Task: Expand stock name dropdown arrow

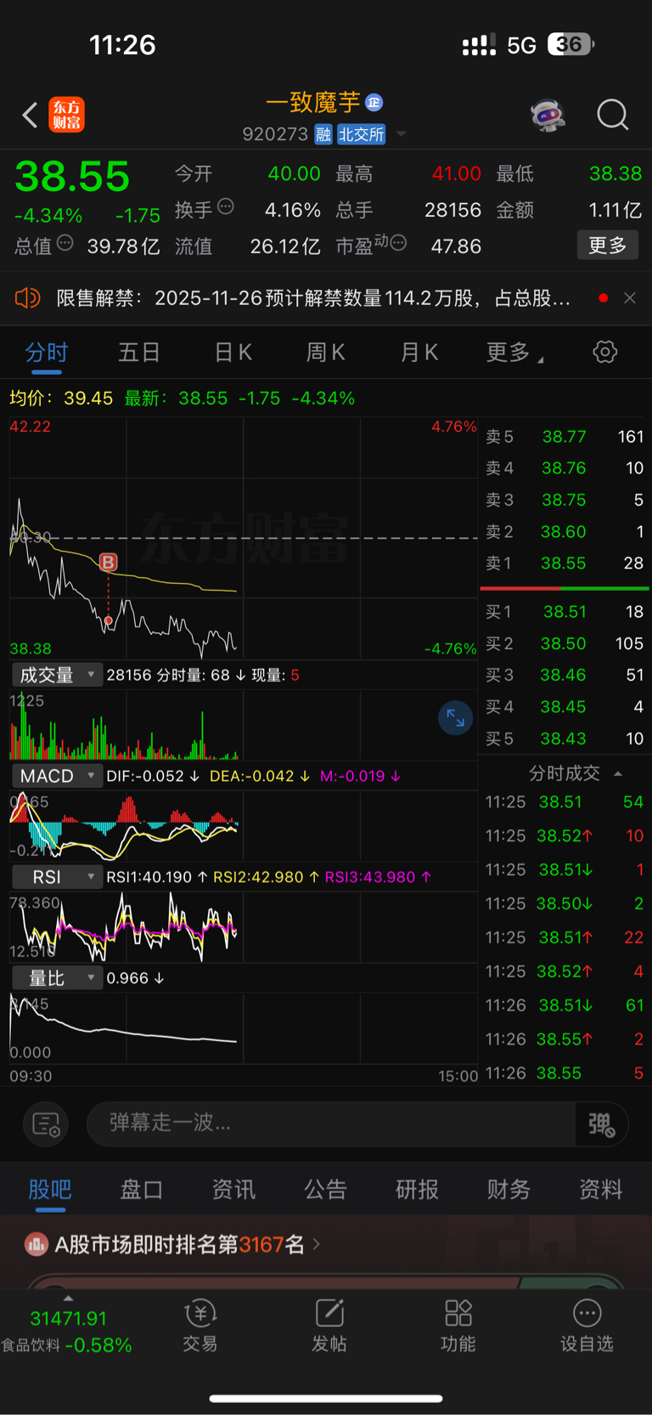Action: click(x=402, y=134)
